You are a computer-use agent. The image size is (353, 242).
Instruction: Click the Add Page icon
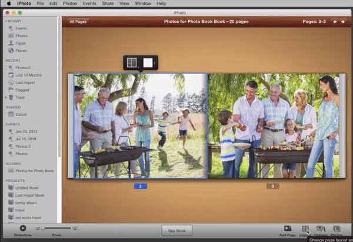point(288,228)
